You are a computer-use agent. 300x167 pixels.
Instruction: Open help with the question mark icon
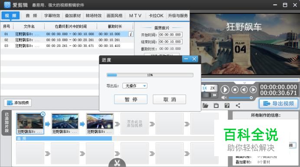pyautogui.click(x=227, y=105)
